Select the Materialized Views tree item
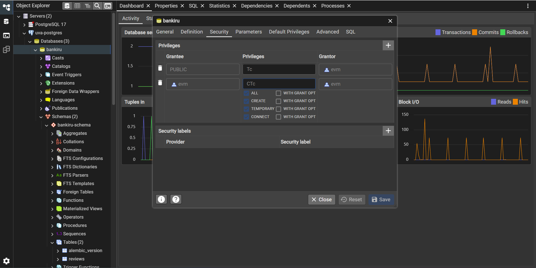Viewport: 536px width, 268px height. tap(83, 209)
